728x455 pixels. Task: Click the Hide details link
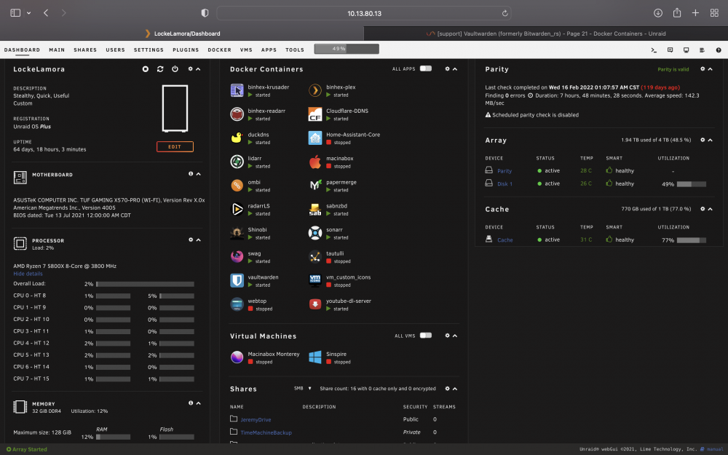28,274
